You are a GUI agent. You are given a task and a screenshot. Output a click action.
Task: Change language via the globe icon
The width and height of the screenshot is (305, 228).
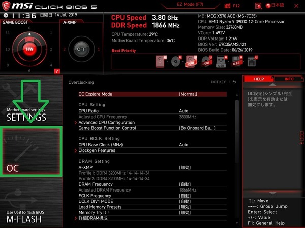click(268, 6)
